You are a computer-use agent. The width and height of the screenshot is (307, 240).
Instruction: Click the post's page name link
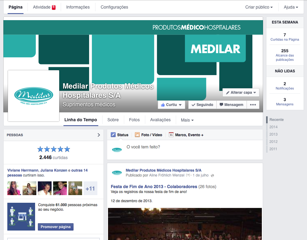pos(164,170)
